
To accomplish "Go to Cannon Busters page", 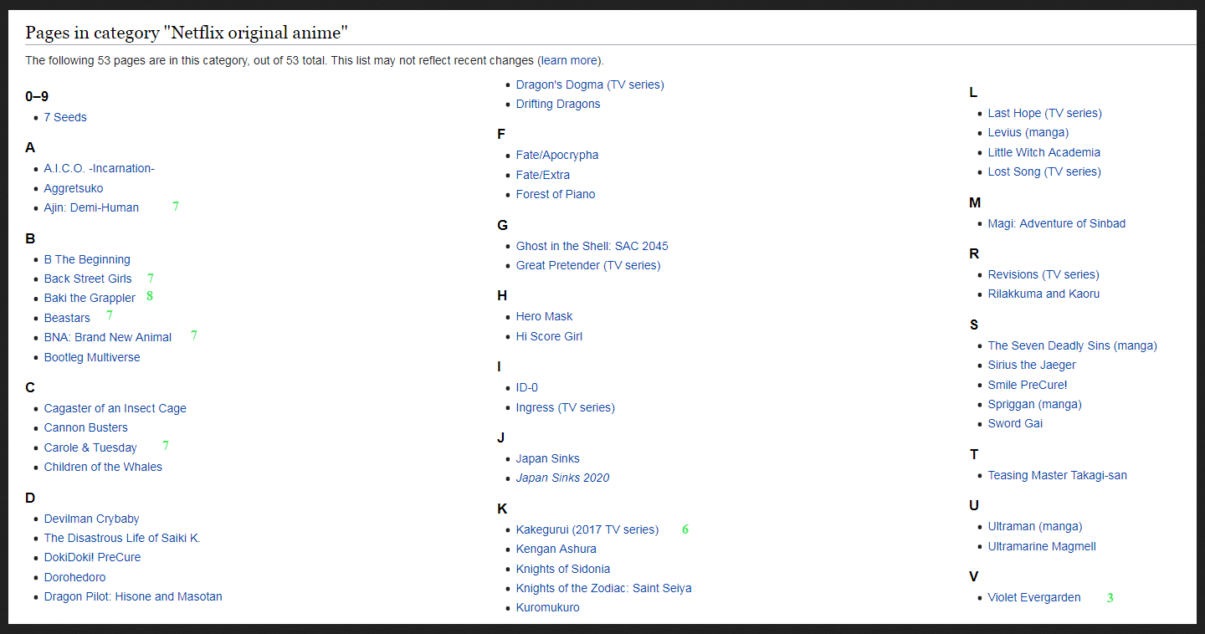I will [x=86, y=427].
